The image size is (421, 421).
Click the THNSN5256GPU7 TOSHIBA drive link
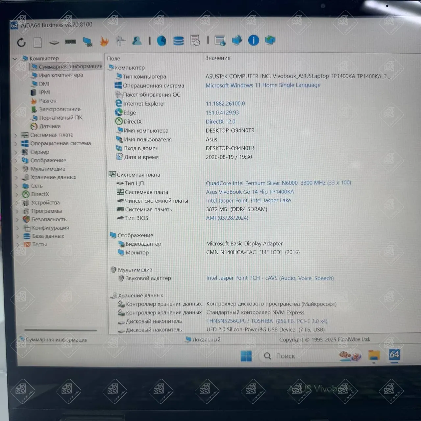[x=267, y=321]
